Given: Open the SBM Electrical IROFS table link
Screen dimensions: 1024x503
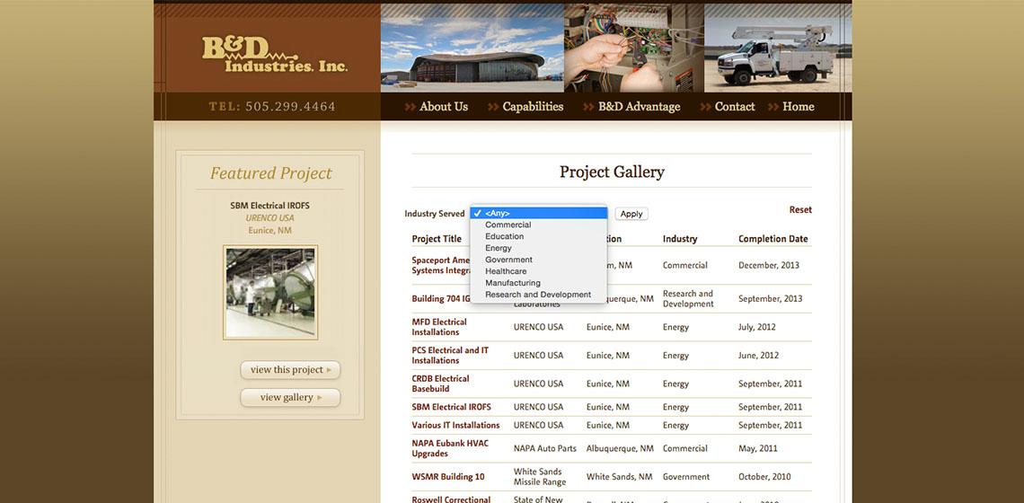Looking at the screenshot, I should coord(451,407).
